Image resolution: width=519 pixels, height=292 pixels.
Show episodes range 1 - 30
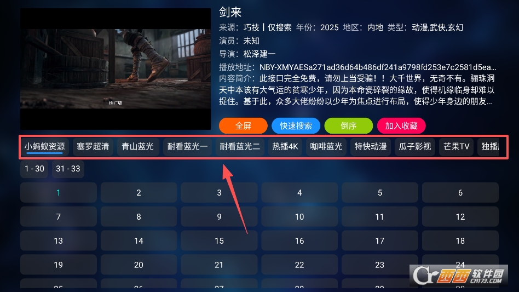pyautogui.click(x=34, y=169)
